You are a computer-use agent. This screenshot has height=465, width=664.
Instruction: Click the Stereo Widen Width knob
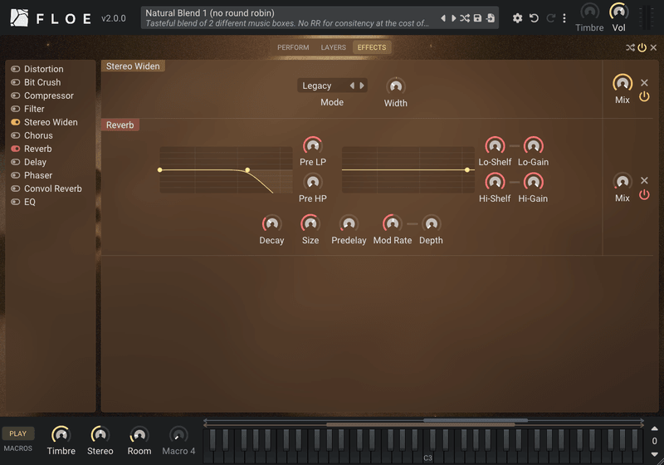[396, 86]
